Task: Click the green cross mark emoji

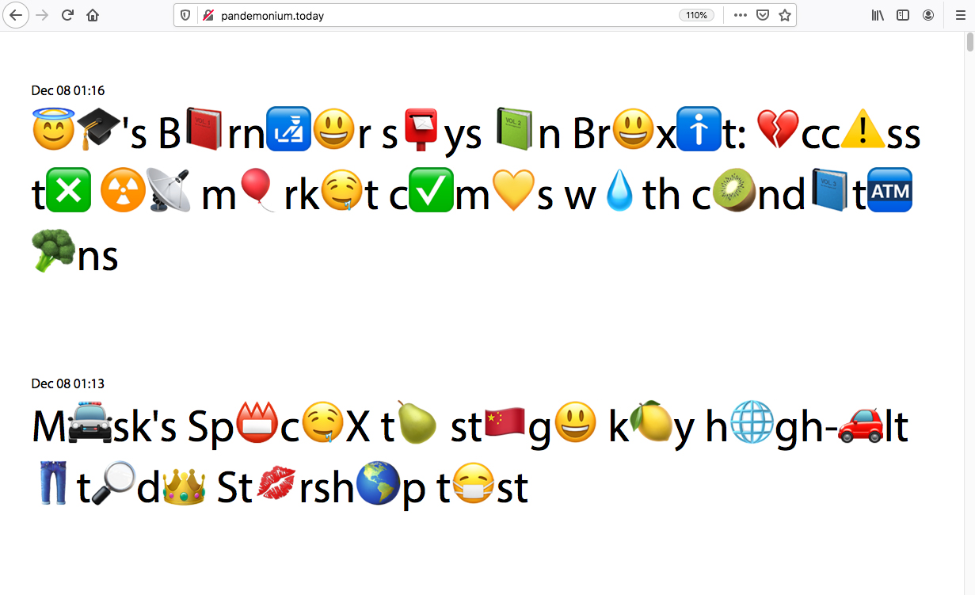Action: [x=69, y=191]
